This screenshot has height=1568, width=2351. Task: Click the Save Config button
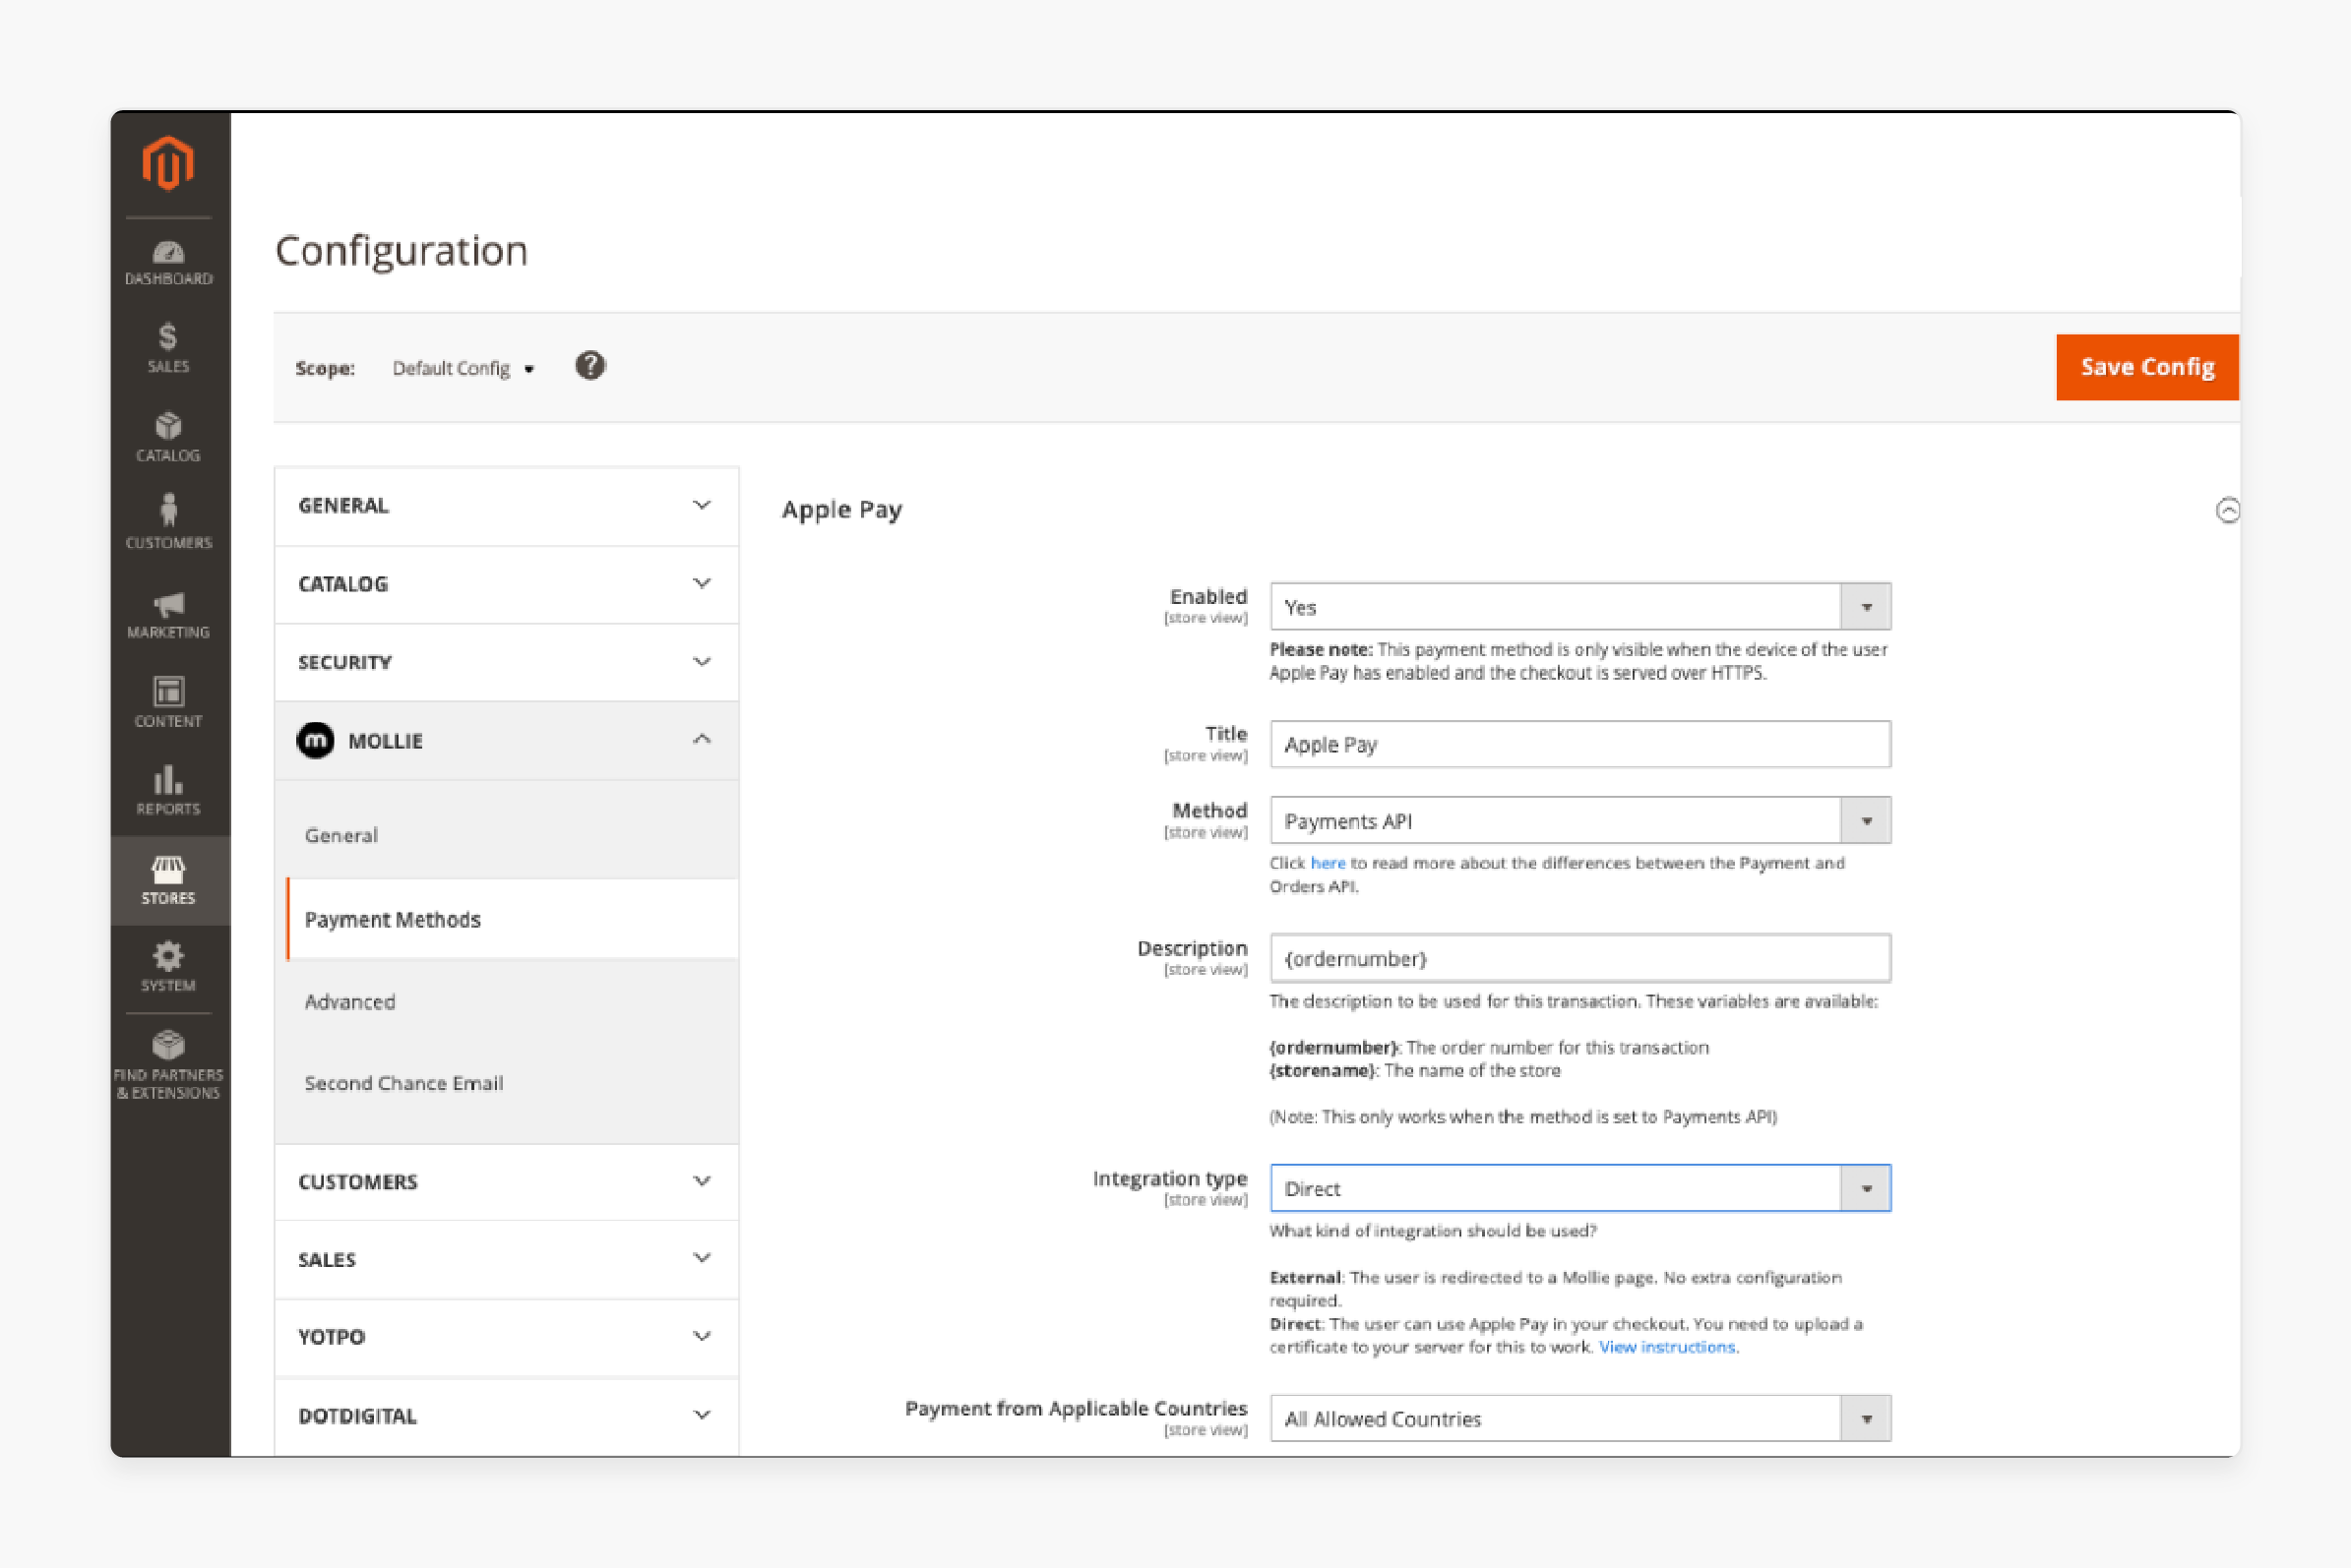coord(2148,367)
